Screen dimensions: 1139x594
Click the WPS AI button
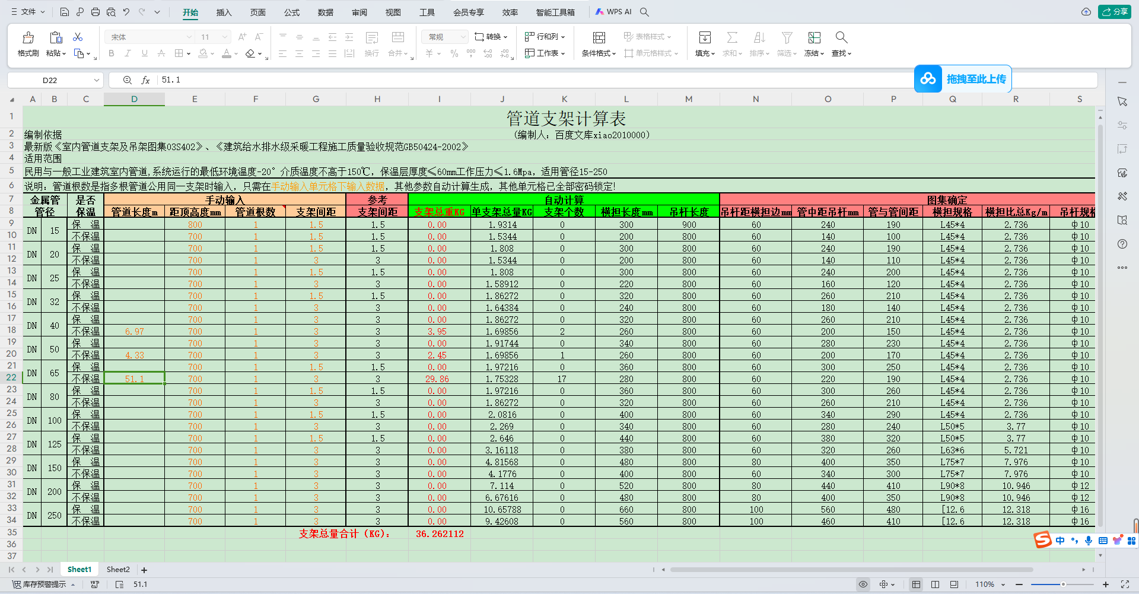[613, 12]
